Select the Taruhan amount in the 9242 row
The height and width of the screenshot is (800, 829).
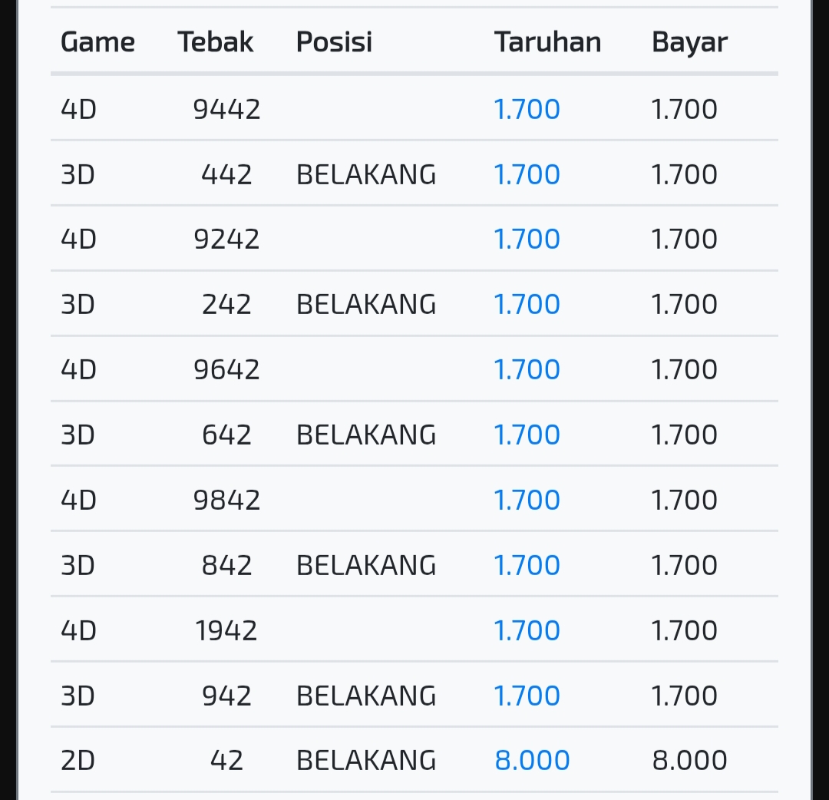coord(527,240)
